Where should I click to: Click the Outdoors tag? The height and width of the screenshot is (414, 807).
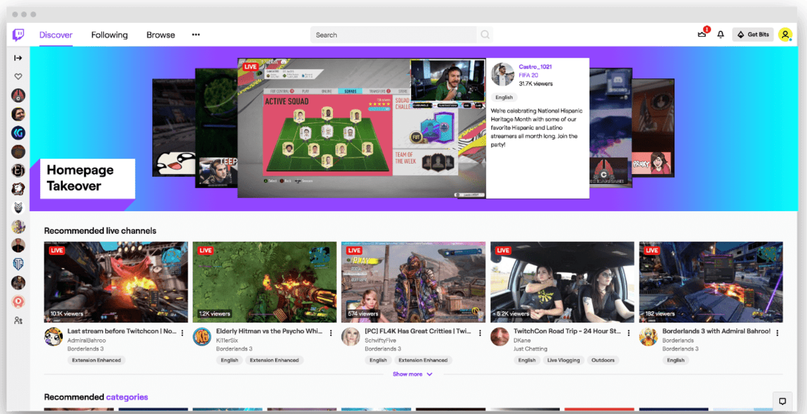[x=603, y=360]
